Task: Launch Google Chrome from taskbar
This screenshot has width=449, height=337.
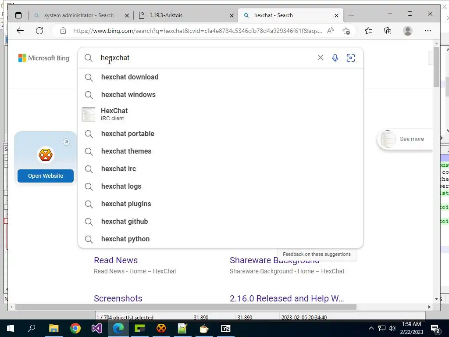Action: pyautogui.click(x=75, y=328)
